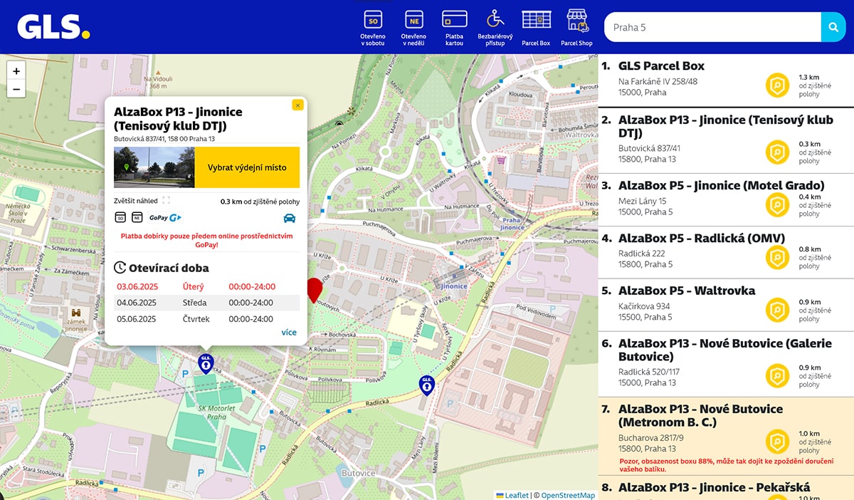Screen dimensions: 854x500
Task: Click the Jinonice metro station label on map
Action: tap(453, 286)
